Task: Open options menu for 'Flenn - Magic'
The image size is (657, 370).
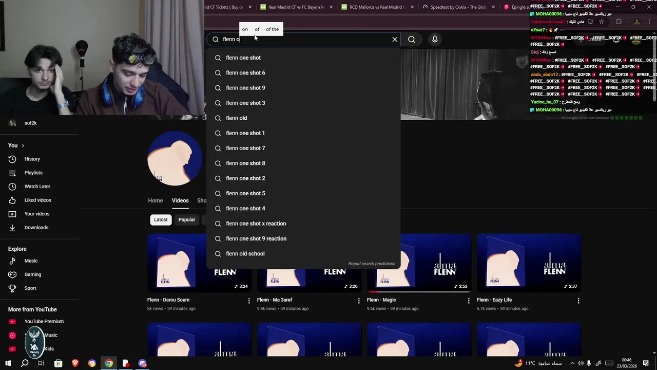Action: (469, 301)
